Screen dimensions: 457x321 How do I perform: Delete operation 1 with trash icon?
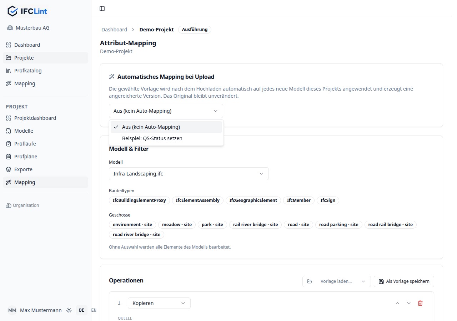point(420,303)
